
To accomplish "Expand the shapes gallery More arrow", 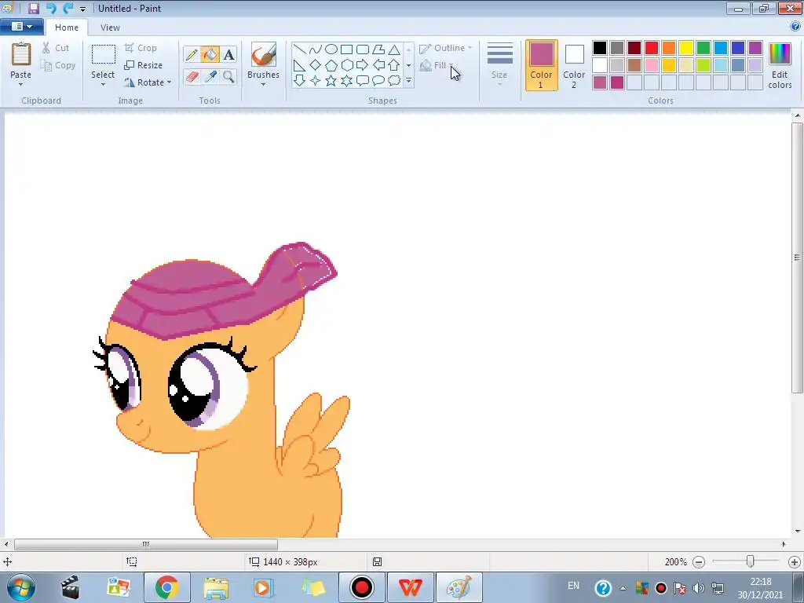I will 408,81.
